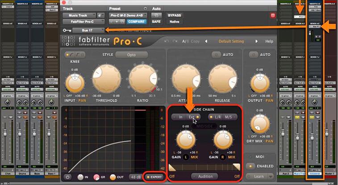This screenshot has width=338, height=185.
Task: Go to previous preset with left arrow
Action: coord(206,41)
